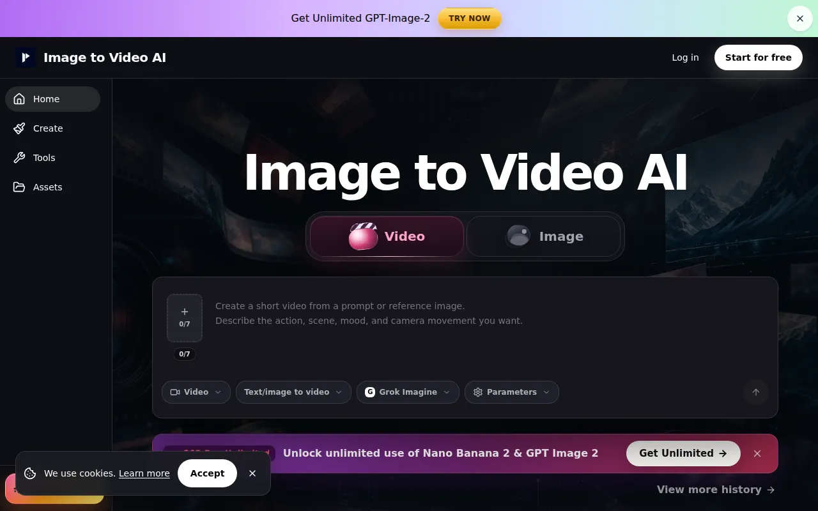818x511 pixels.
Task: Open the Home sidebar item
Action: tap(52, 99)
